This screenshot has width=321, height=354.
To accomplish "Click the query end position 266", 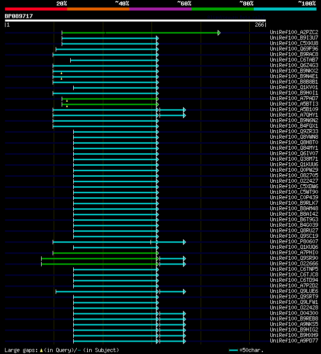I will 259,25.
